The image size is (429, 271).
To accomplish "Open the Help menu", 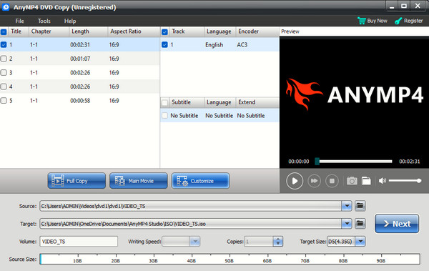I will (70, 21).
